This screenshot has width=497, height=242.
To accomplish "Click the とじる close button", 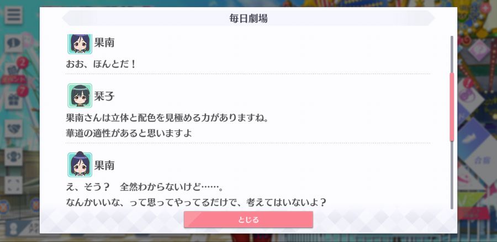I will [x=248, y=219].
